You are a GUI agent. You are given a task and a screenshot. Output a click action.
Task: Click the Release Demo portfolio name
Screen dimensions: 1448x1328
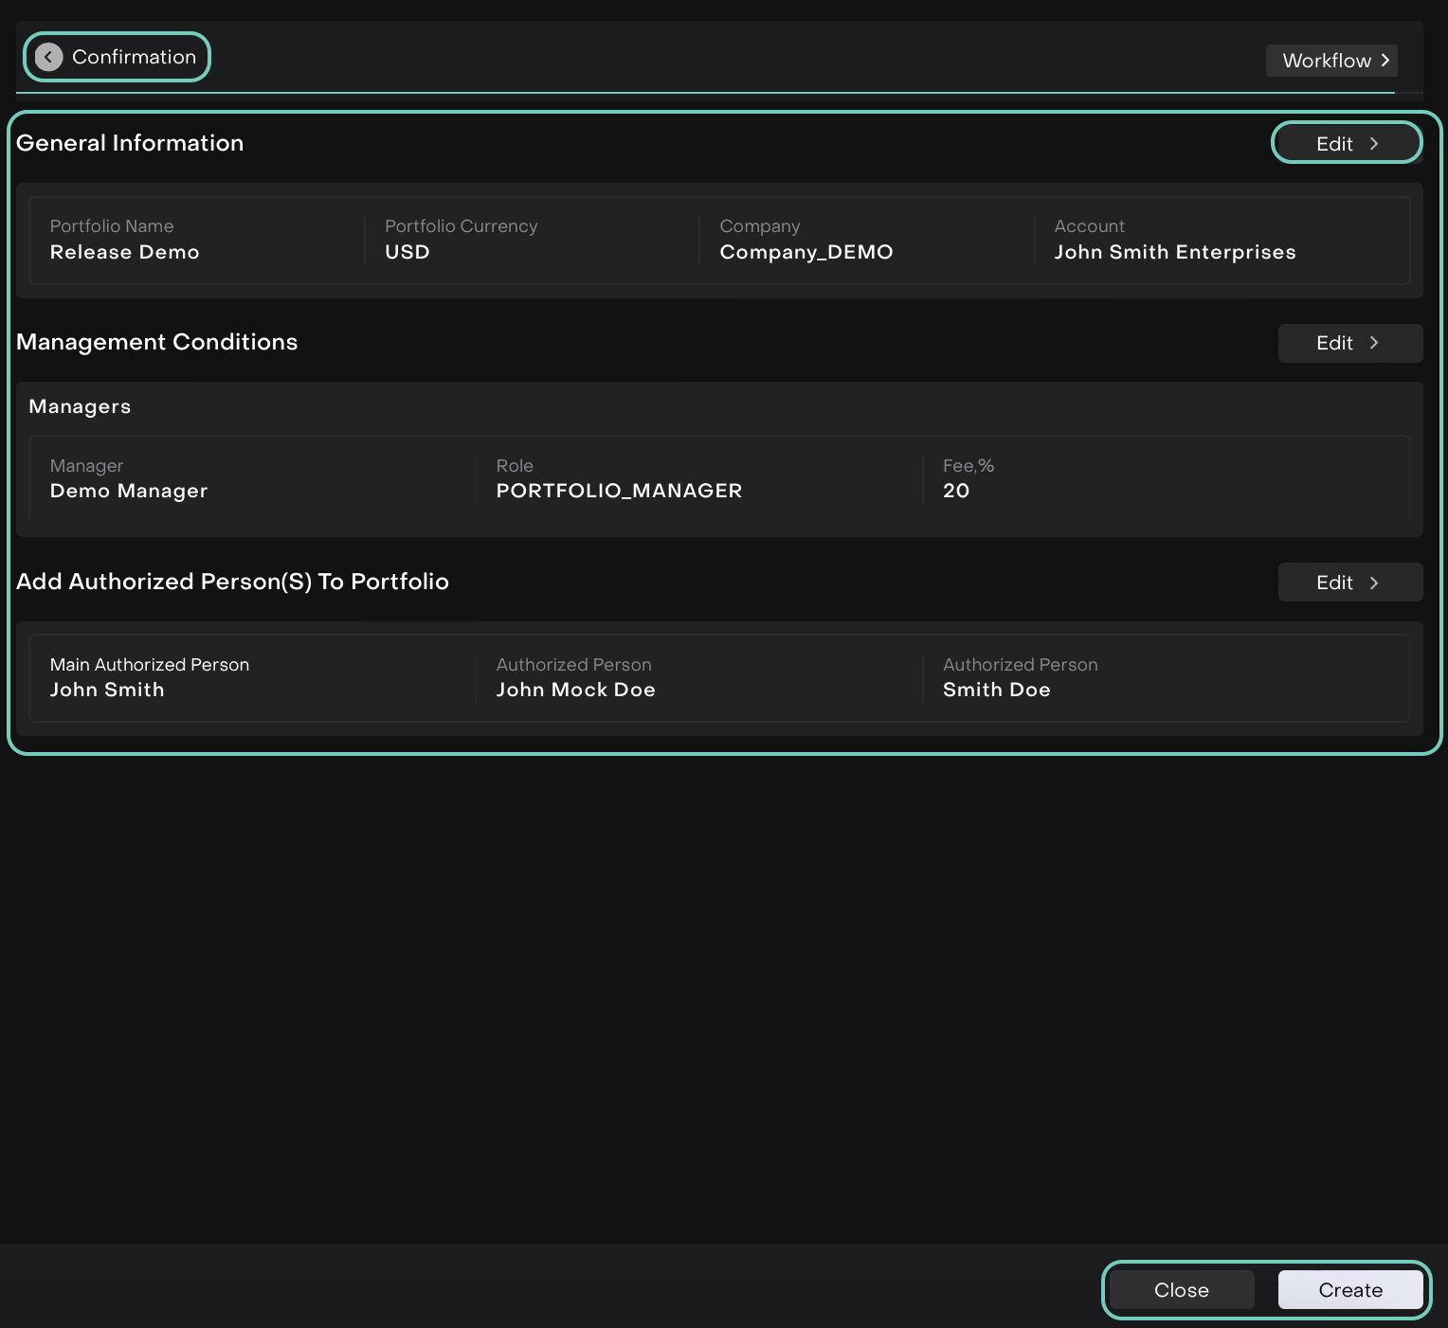tap(124, 252)
